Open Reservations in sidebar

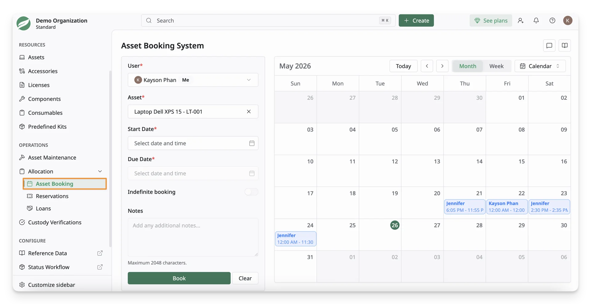[52, 196]
